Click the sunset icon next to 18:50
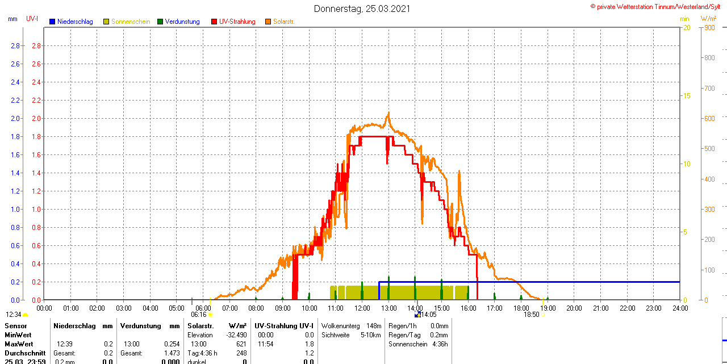This screenshot has height=364, width=727. pyautogui.click(x=543, y=314)
